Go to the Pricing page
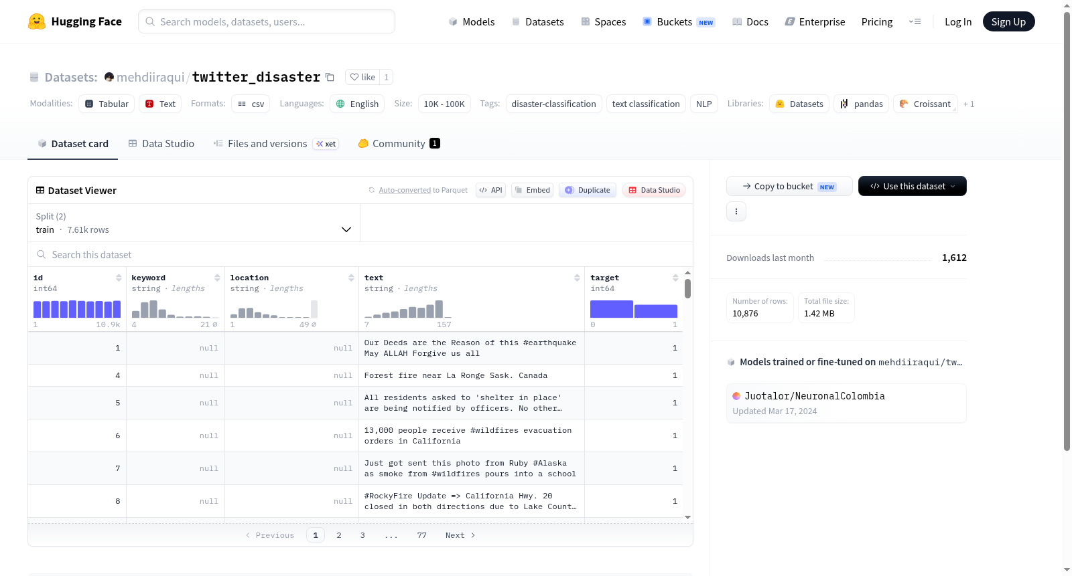The height and width of the screenshot is (576, 1072). tap(877, 21)
